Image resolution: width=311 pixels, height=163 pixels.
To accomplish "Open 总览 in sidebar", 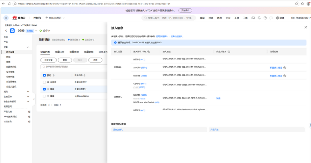I will point(6,37).
